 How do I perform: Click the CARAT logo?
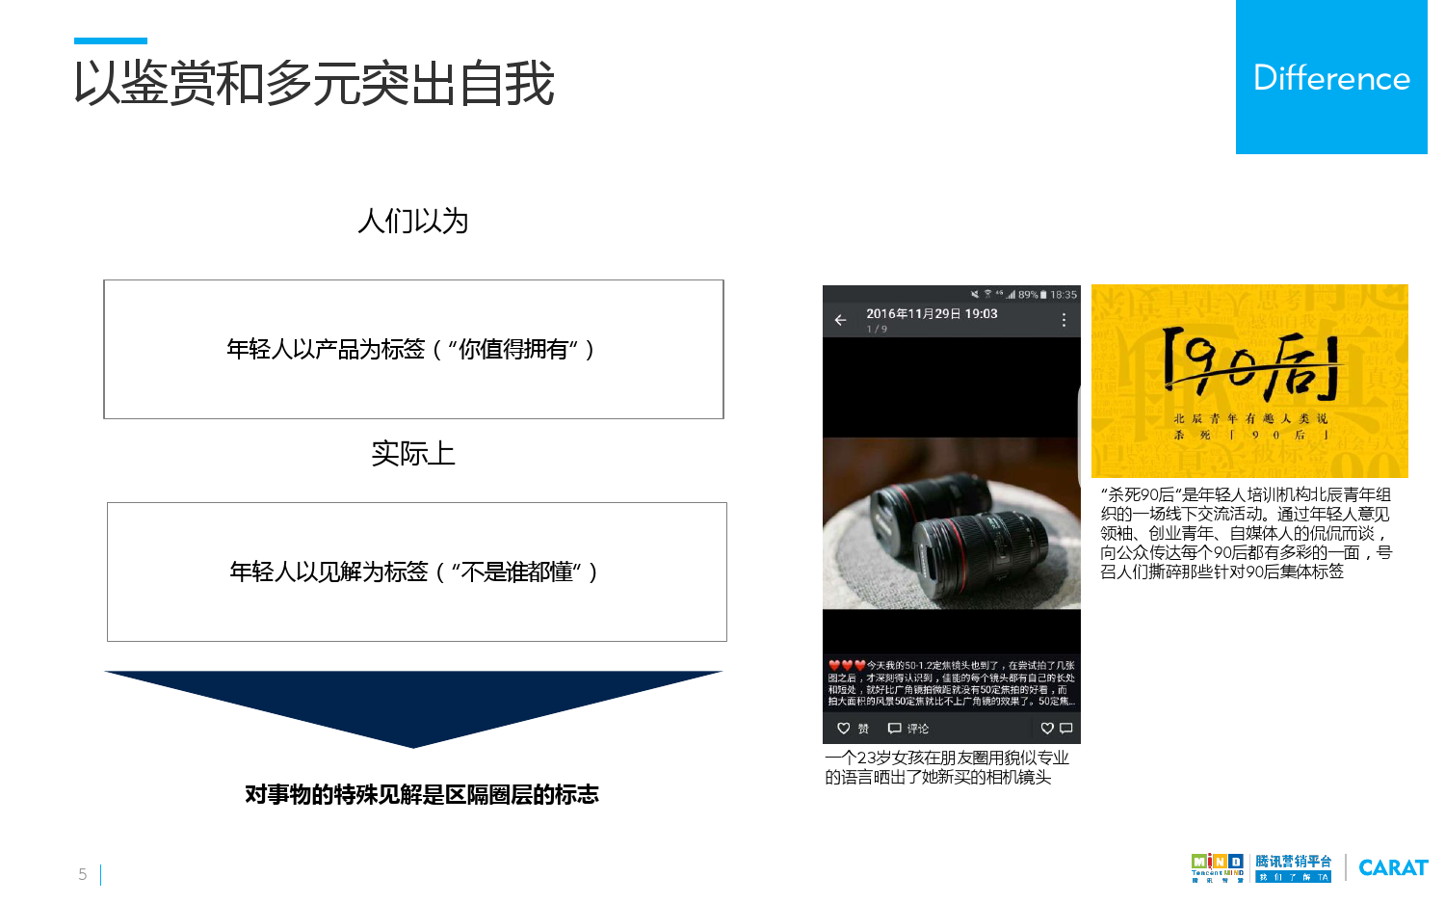point(1393,867)
